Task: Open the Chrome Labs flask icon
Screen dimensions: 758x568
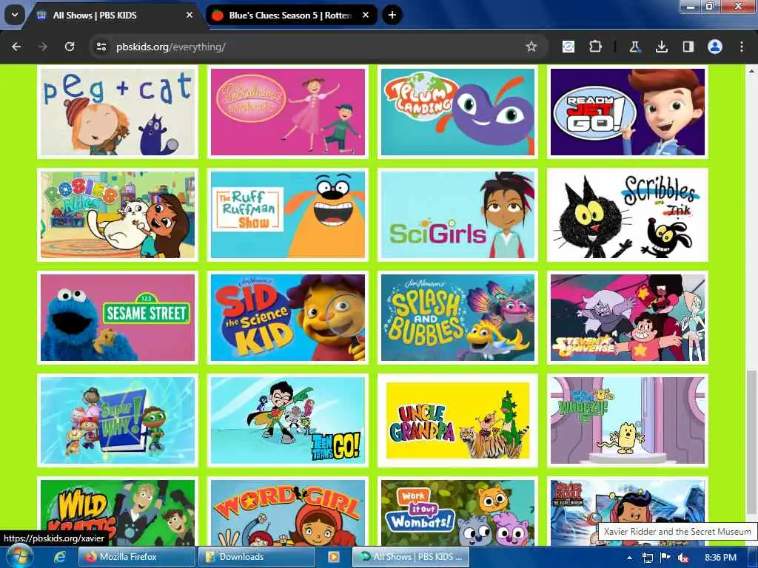Action: tap(634, 47)
